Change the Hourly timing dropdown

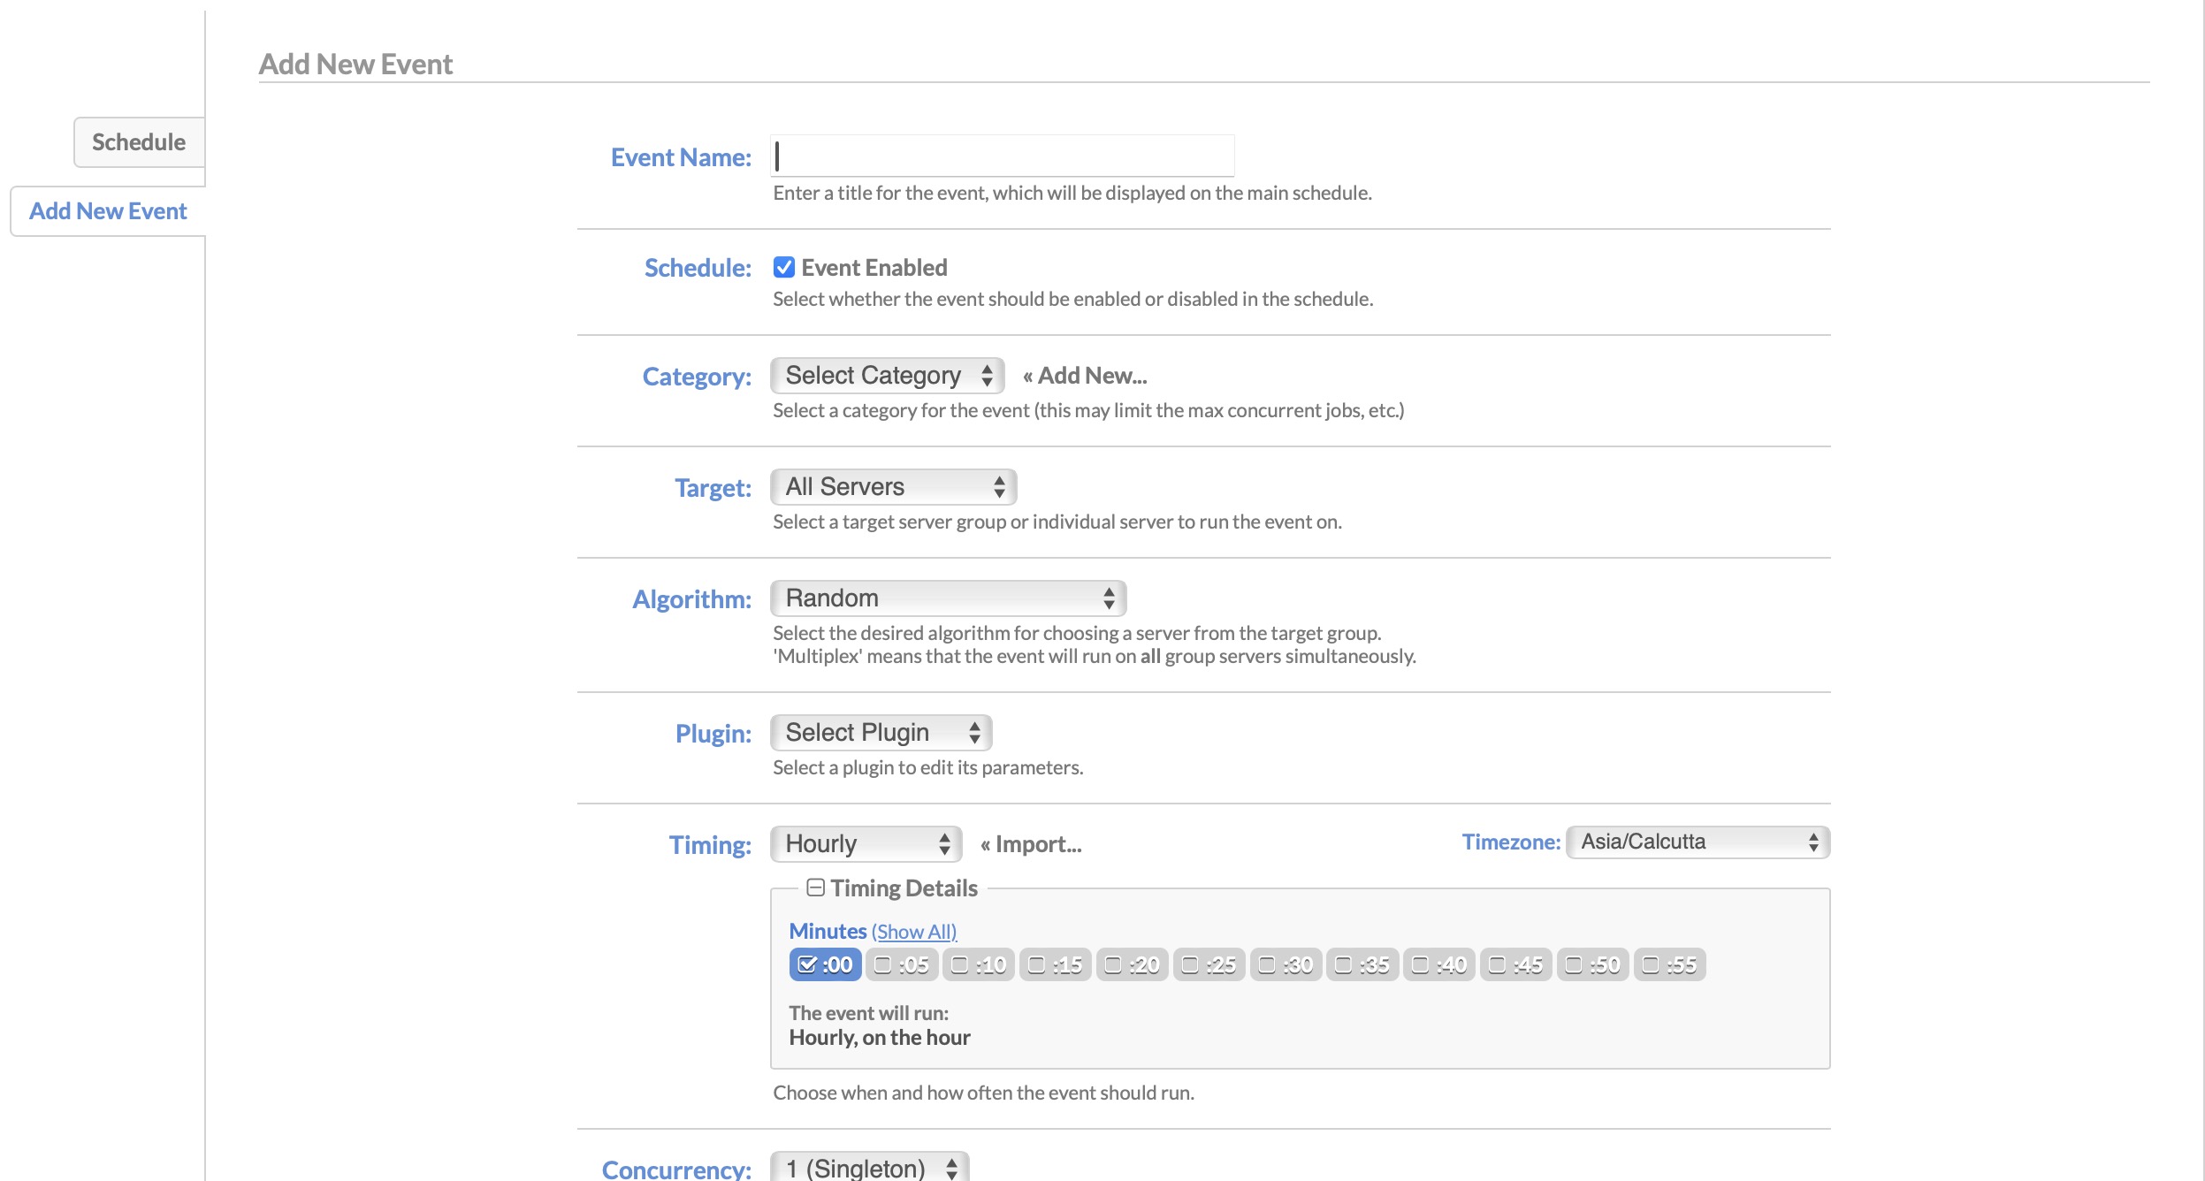(866, 844)
